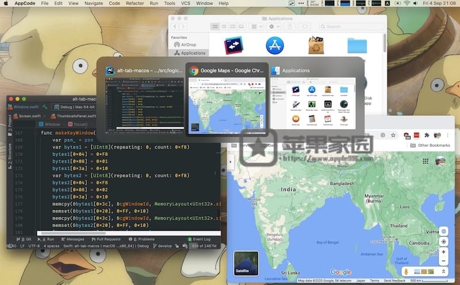Image resolution: width=460 pixels, height=285 pixels.
Task: Click the Send feedback link on map
Action: (394, 280)
